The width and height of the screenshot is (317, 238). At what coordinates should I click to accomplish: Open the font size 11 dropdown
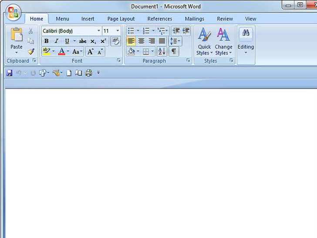tap(118, 31)
